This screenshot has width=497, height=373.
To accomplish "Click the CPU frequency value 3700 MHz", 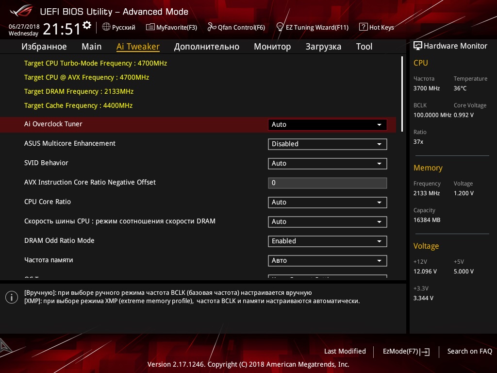I will [427, 88].
